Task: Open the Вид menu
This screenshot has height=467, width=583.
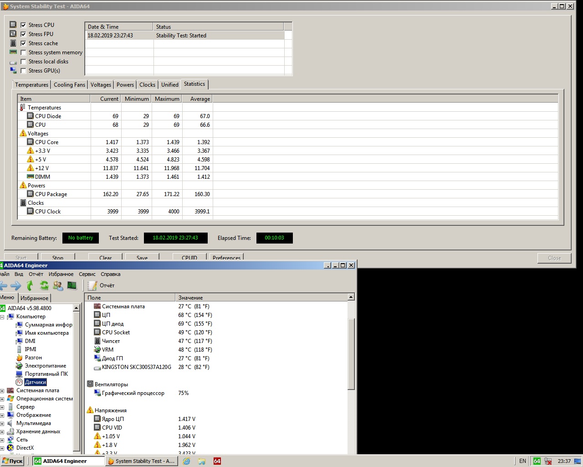Action: 19,274
